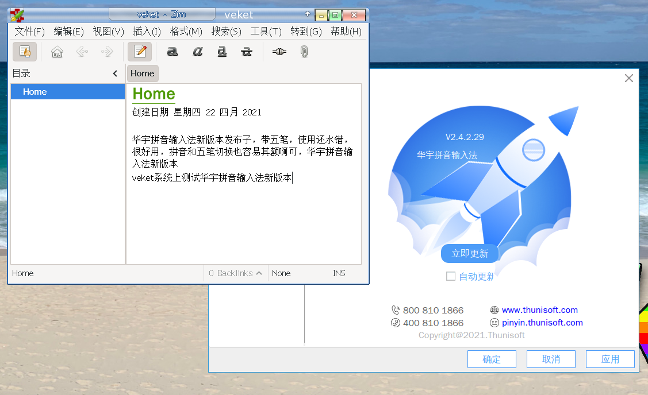Click the V2.4.2.29 version label
The width and height of the screenshot is (648, 395).
(465, 137)
